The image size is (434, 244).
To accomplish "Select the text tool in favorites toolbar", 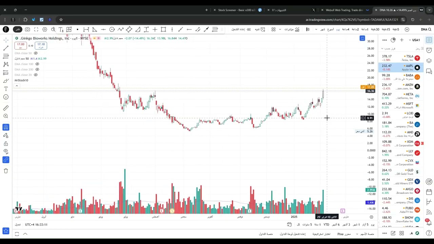I will [61, 29].
